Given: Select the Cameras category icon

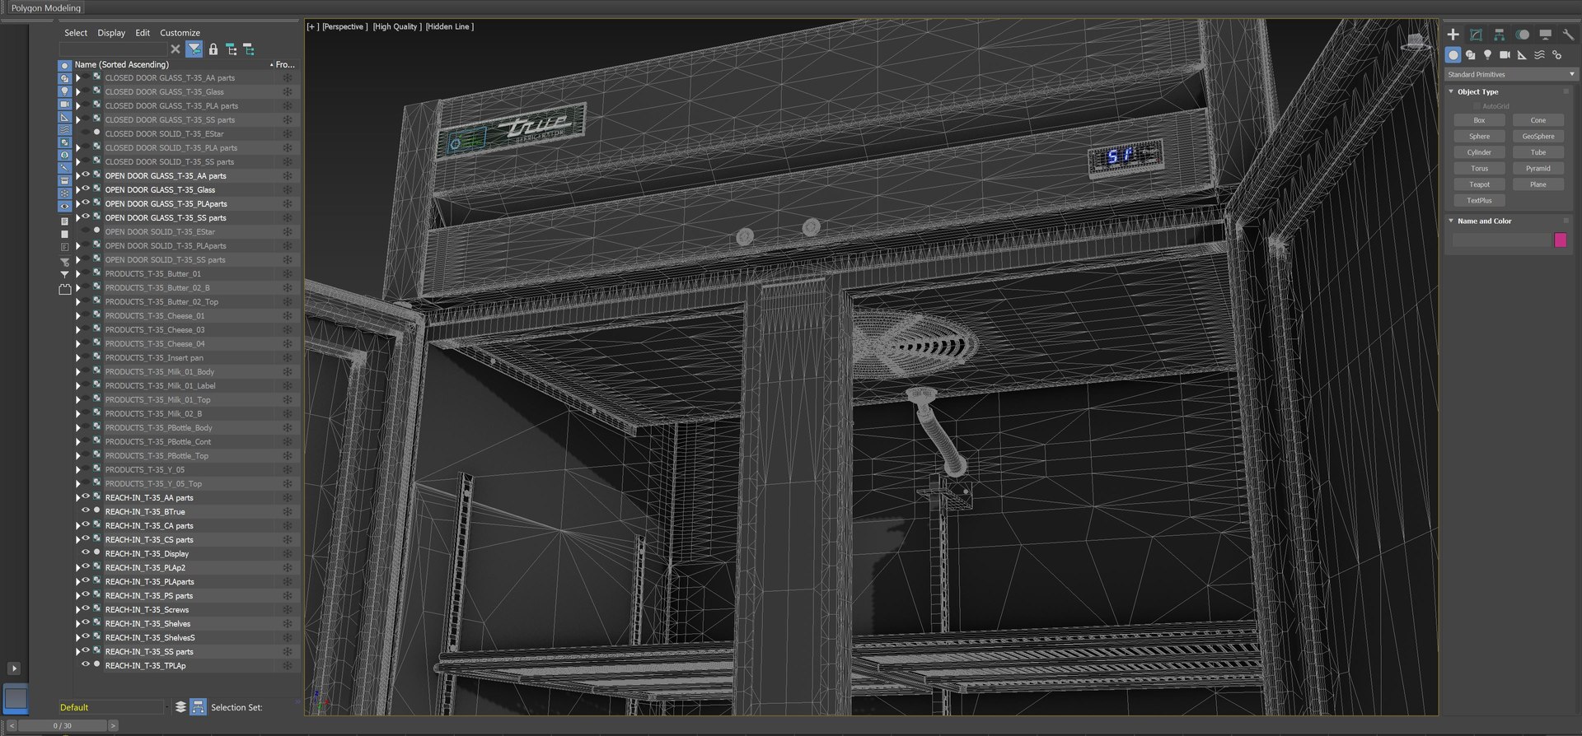Looking at the screenshot, I should click(1505, 55).
